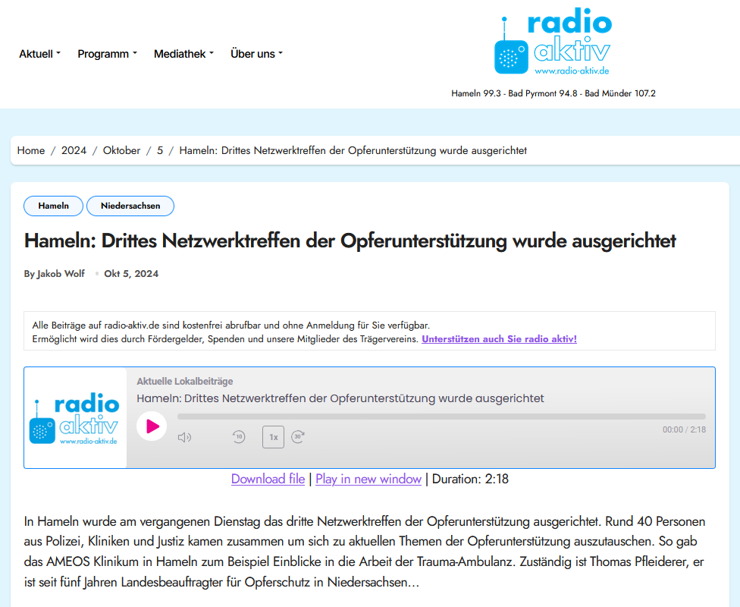The width and height of the screenshot is (740, 607).
Task: Open the Oktober breadcrumb archive
Action: (x=122, y=150)
